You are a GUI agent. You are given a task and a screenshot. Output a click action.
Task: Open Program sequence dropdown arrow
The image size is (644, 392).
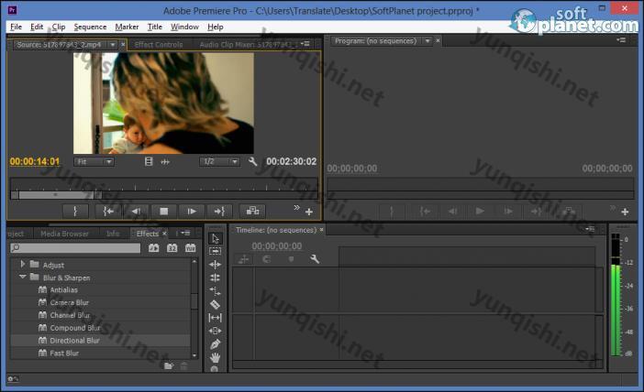pyautogui.click(x=427, y=41)
